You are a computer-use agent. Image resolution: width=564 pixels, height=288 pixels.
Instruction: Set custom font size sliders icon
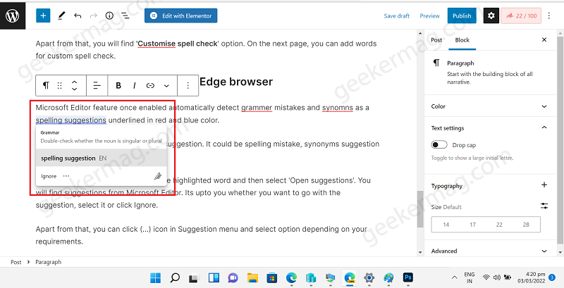pos(544,206)
